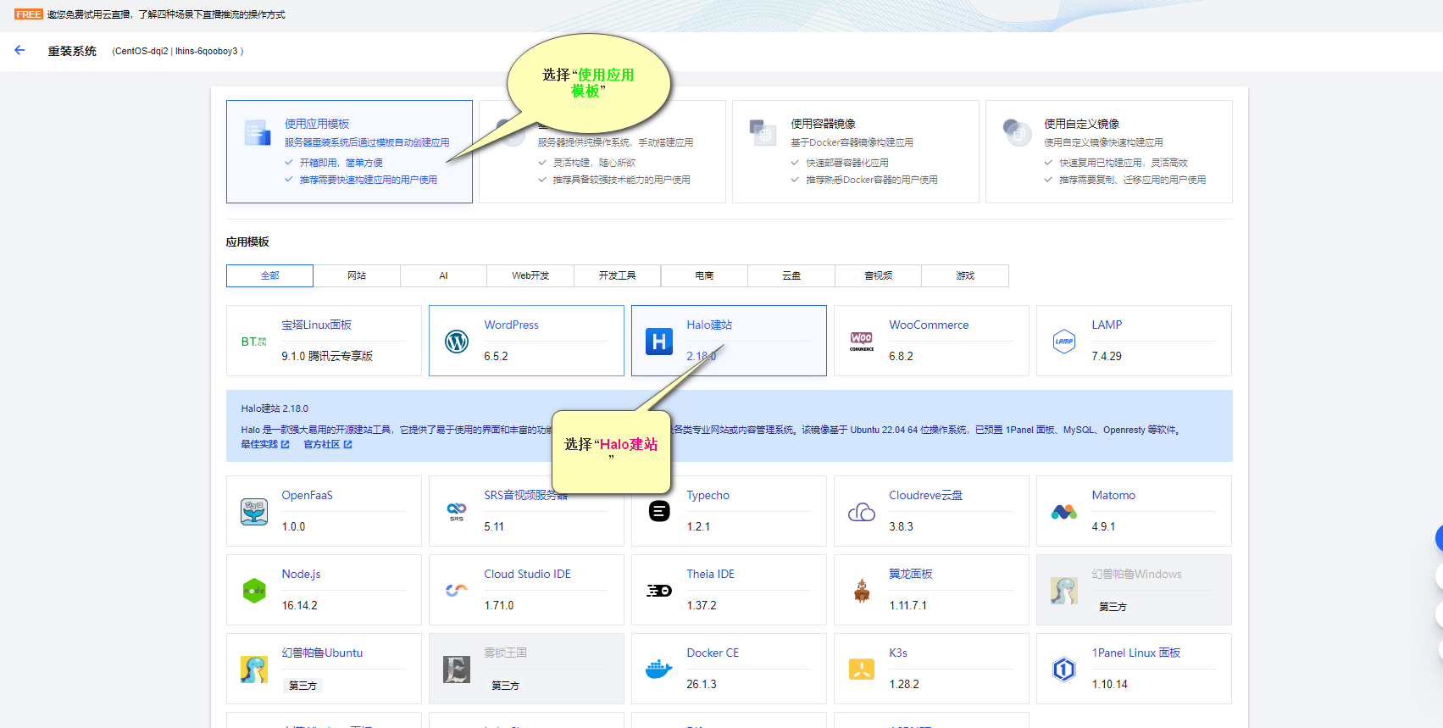Click the 1Panel Linux 面板 icon
1443x728 pixels.
[1064, 670]
